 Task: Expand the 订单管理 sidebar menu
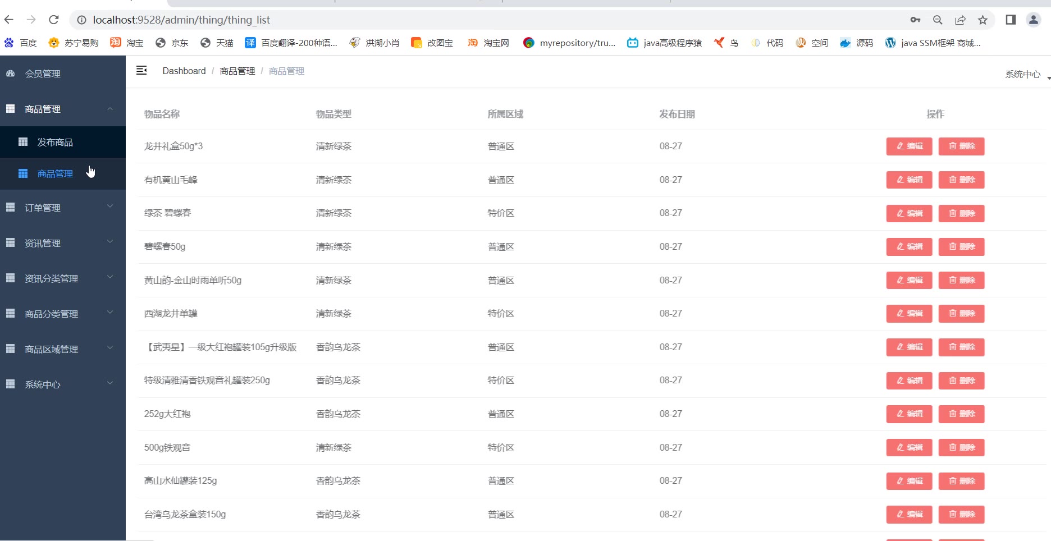point(63,208)
